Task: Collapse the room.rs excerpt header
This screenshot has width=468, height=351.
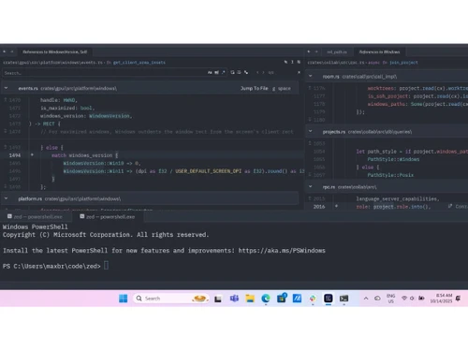Action: [x=310, y=76]
